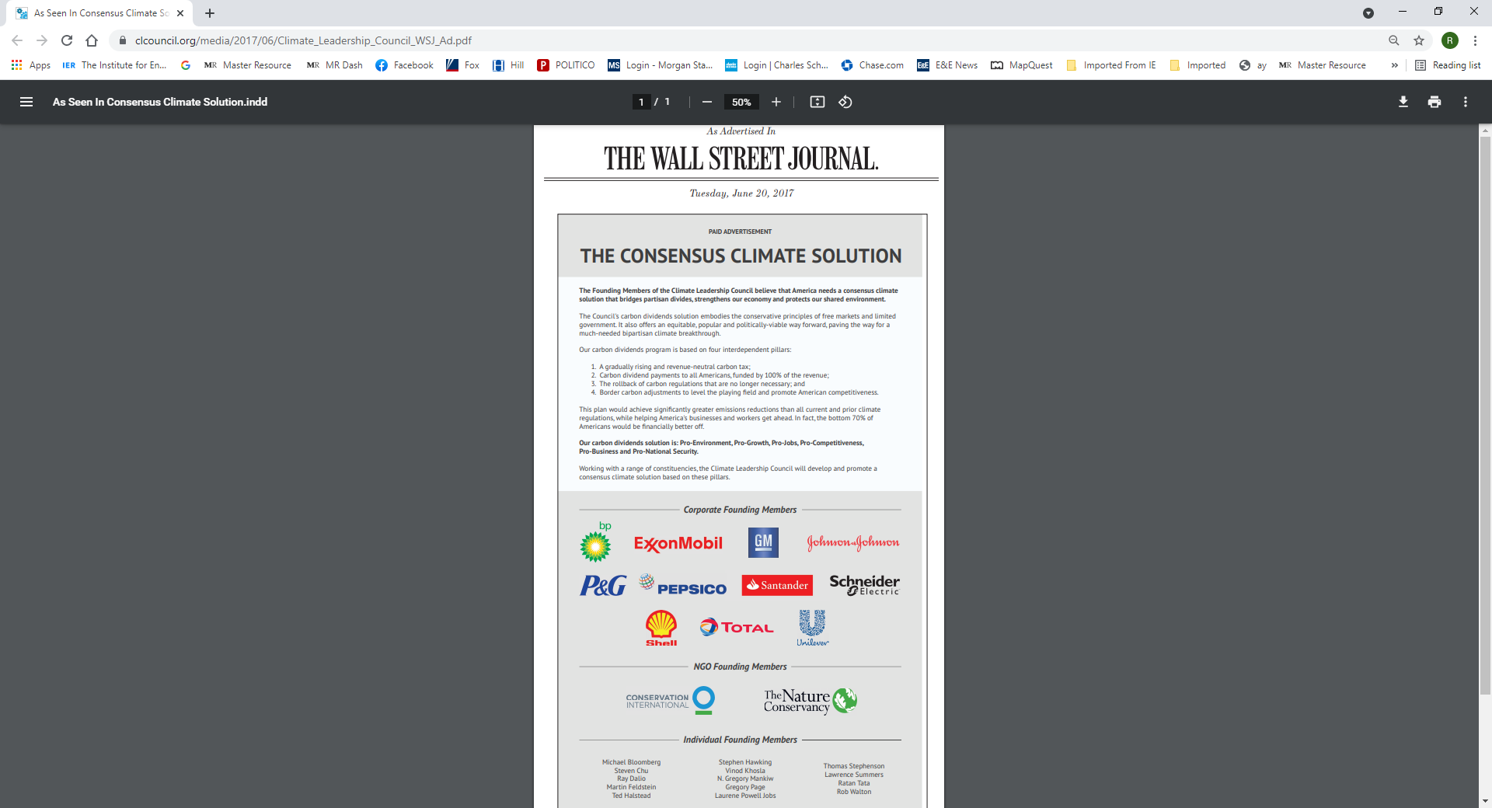Click the GM logo

click(x=763, y=542)
